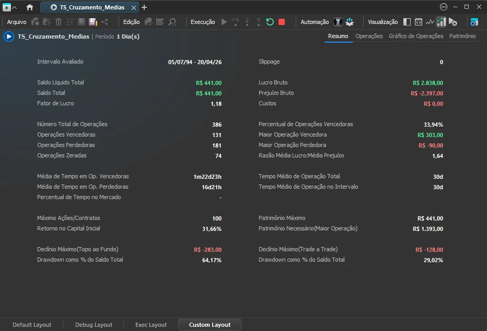Close the TS_Cruzamento_Medias tab
This screenshot has width=487, height=331.
click(x=134, y=7)
